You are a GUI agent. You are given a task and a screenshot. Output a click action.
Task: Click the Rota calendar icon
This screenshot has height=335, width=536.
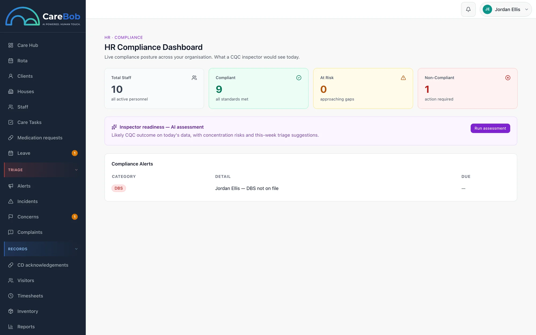click(x=11, y=61)
